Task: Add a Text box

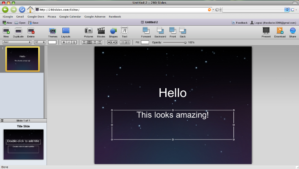Action: (x=125, y=32)
